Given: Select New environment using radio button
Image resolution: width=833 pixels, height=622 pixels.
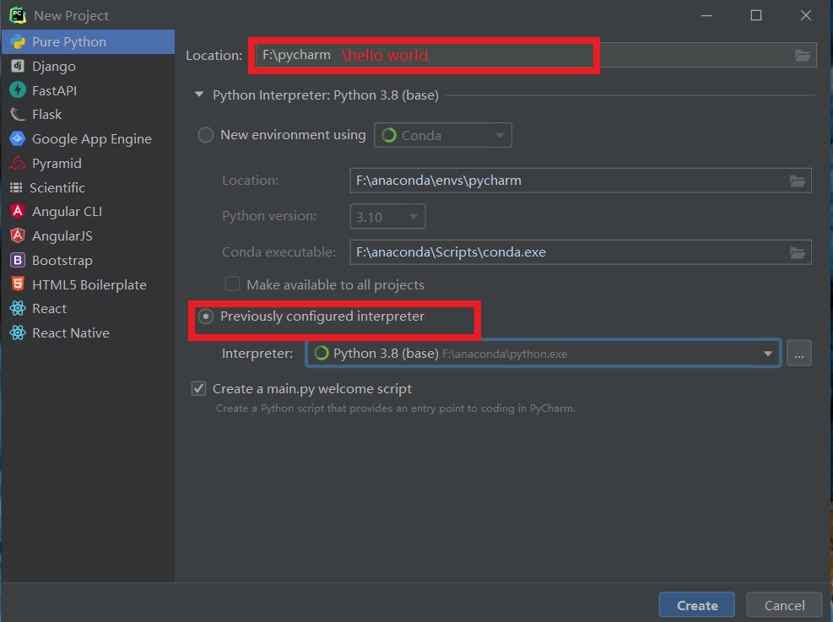Looking at the screenshot, I should click(x=206, y=135).
